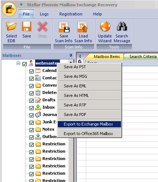The width and height of the screenshot is (158, 182).
Task: Click the Inbox download tray icon
Action: pos(38,107)
